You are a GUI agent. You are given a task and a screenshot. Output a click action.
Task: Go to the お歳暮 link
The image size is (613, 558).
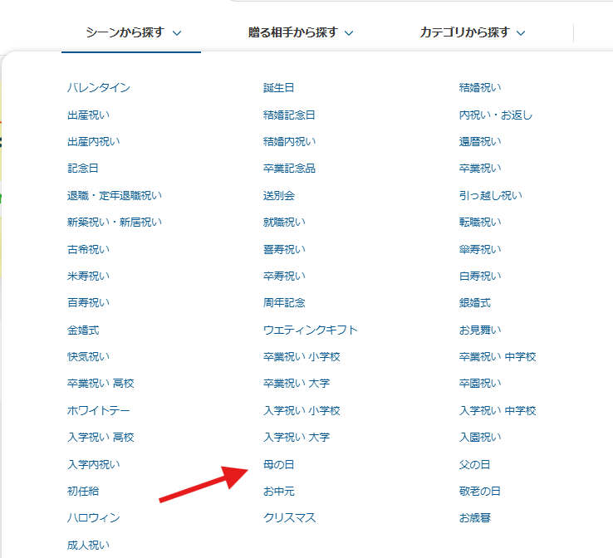click(474, 517)
